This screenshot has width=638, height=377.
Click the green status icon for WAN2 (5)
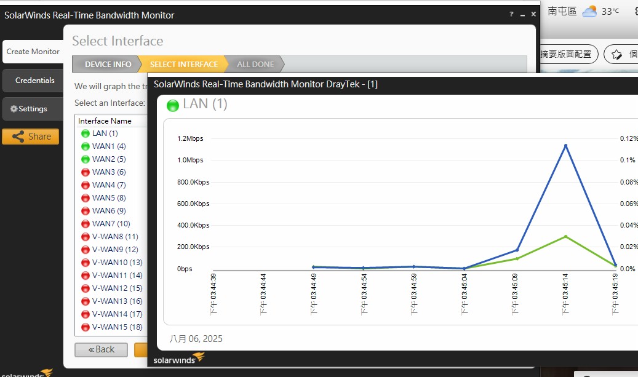(85, 159)
